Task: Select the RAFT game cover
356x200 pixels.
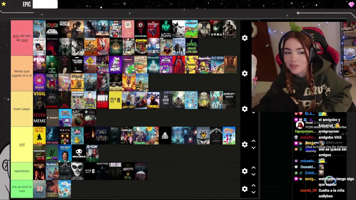Action: tap(217, 100)
